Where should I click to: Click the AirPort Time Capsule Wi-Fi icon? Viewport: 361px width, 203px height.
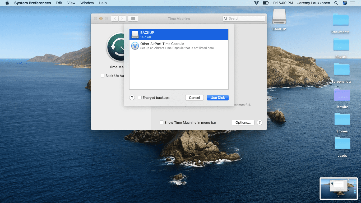click(x=135, y=46)
